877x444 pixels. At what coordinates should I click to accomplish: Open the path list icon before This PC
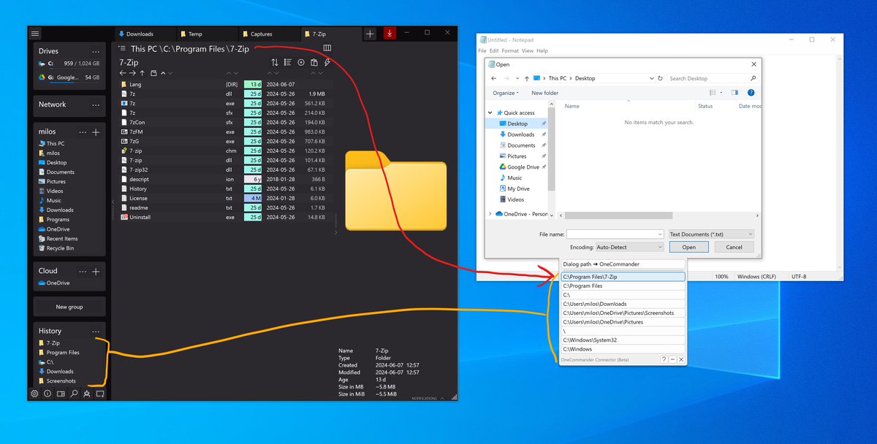[122, 48]
